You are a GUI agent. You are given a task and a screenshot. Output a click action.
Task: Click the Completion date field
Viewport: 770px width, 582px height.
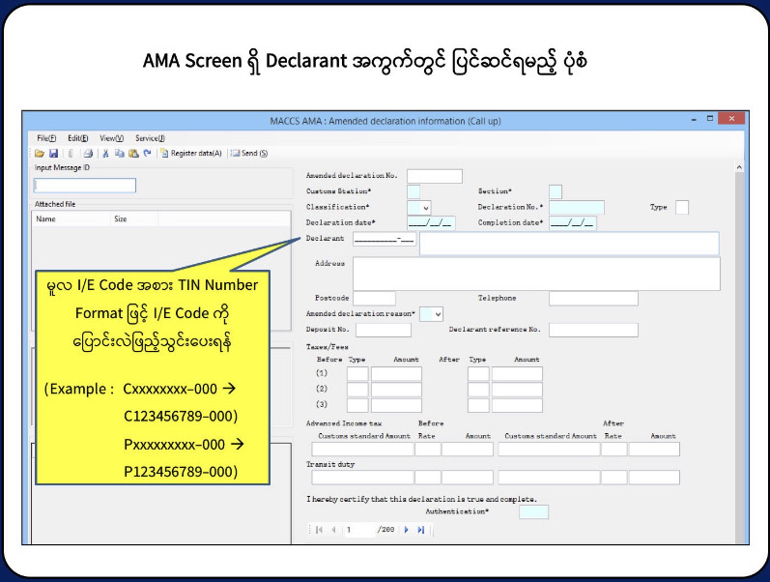coord(573,223)
